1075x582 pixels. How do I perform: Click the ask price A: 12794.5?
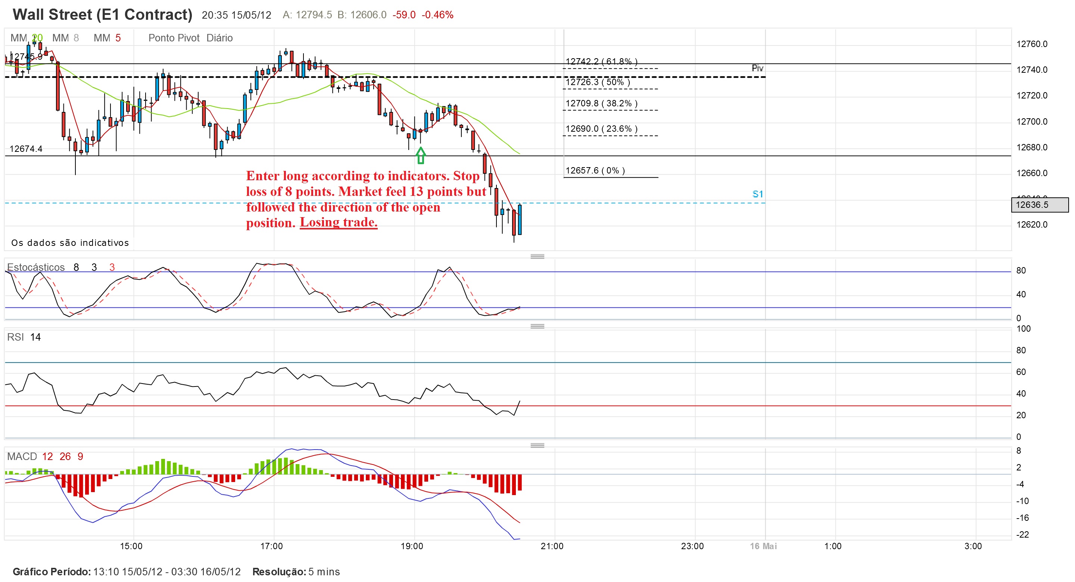307,15
